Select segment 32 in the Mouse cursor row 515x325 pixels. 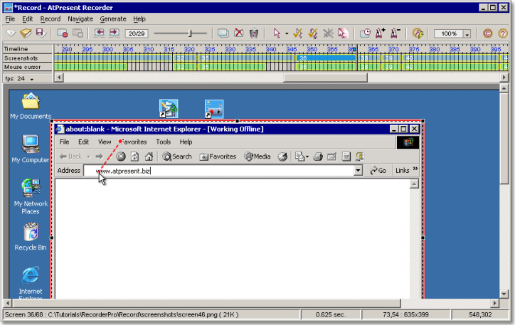pos(185,67)
